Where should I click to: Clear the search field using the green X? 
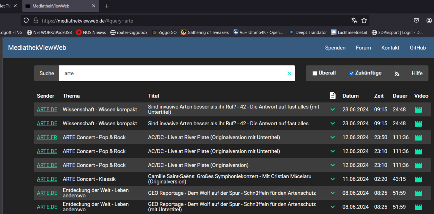(x=289, y=73)
